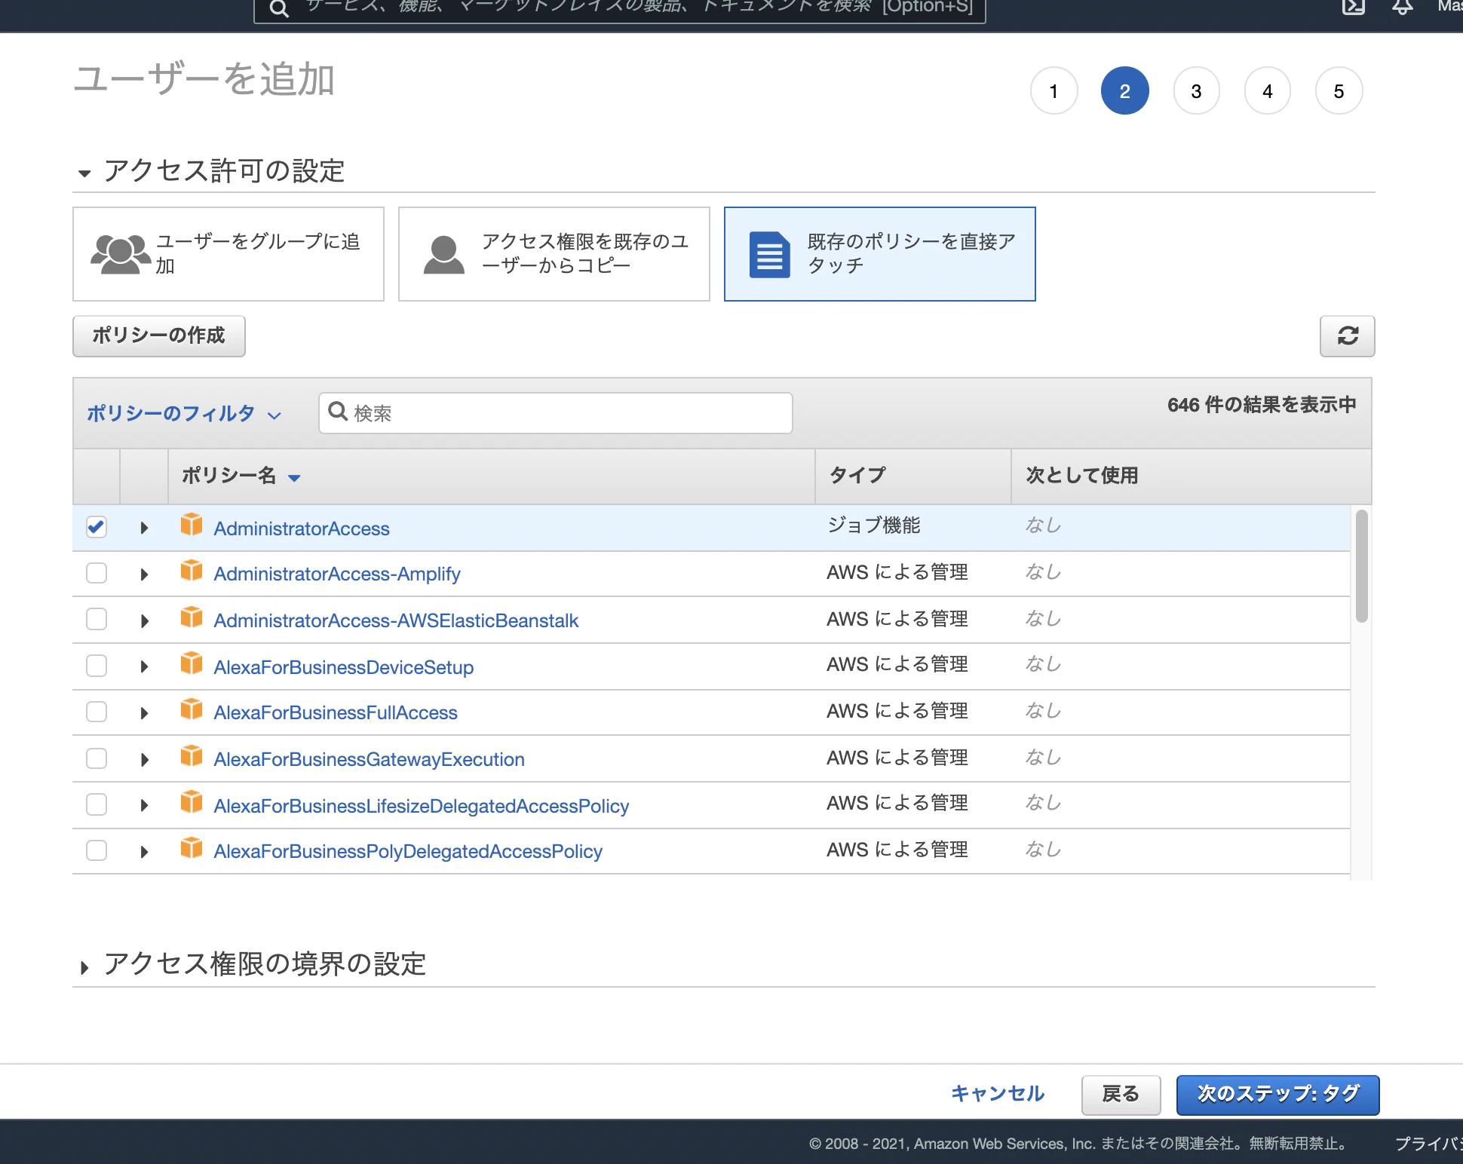The width and height of the screenshot is (1463, 1164).
Task: Click the search magnifier icon in the top bar
Action: pos(279,9)
